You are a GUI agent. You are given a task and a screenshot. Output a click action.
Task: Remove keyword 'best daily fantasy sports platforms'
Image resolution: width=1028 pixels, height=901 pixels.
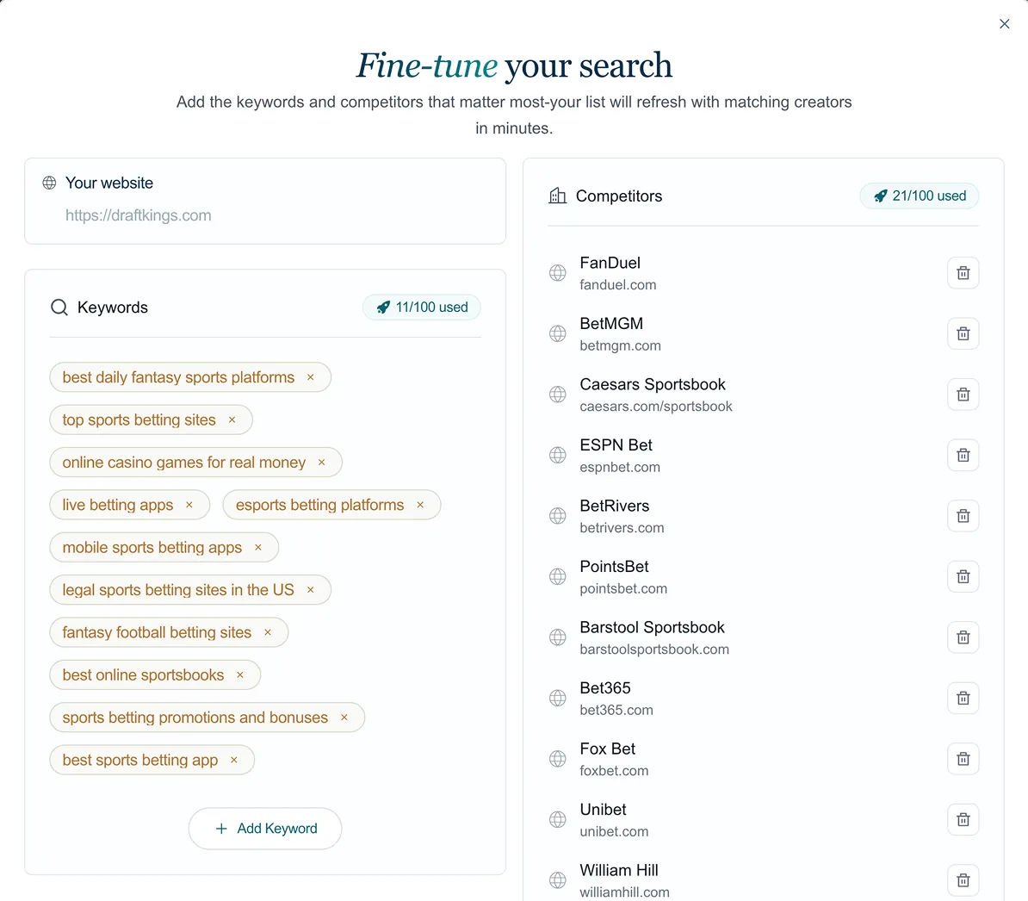[311, 377]
